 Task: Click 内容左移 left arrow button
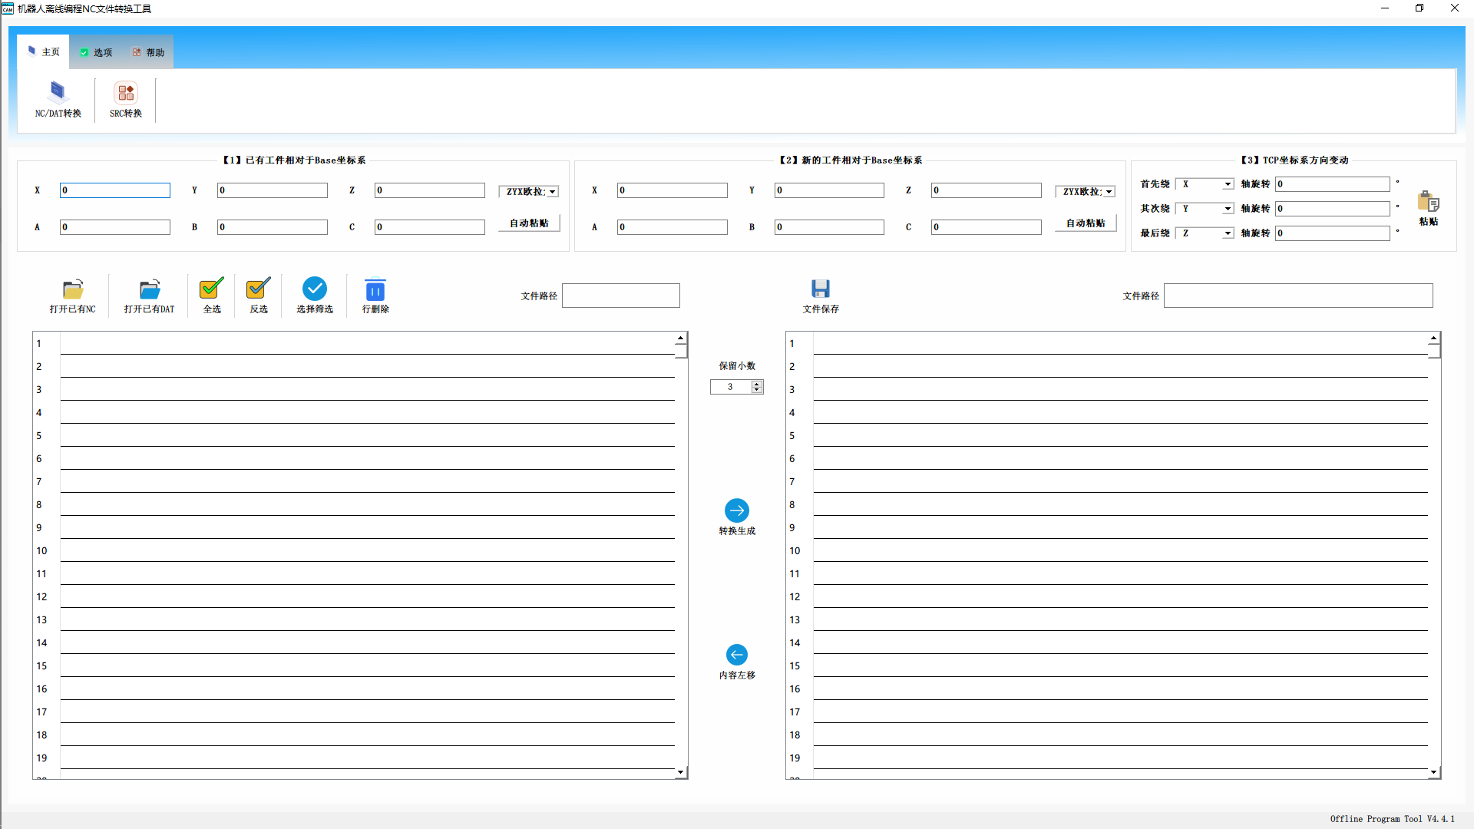[x=737, y=655]
